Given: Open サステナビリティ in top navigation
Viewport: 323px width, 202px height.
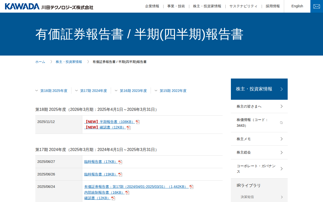Looking at the screenshot, I should click(x=244, y=6).
